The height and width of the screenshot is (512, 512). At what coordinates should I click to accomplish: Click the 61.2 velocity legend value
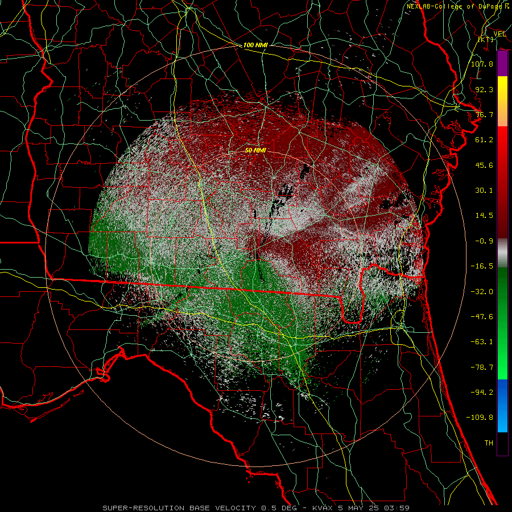484,140
